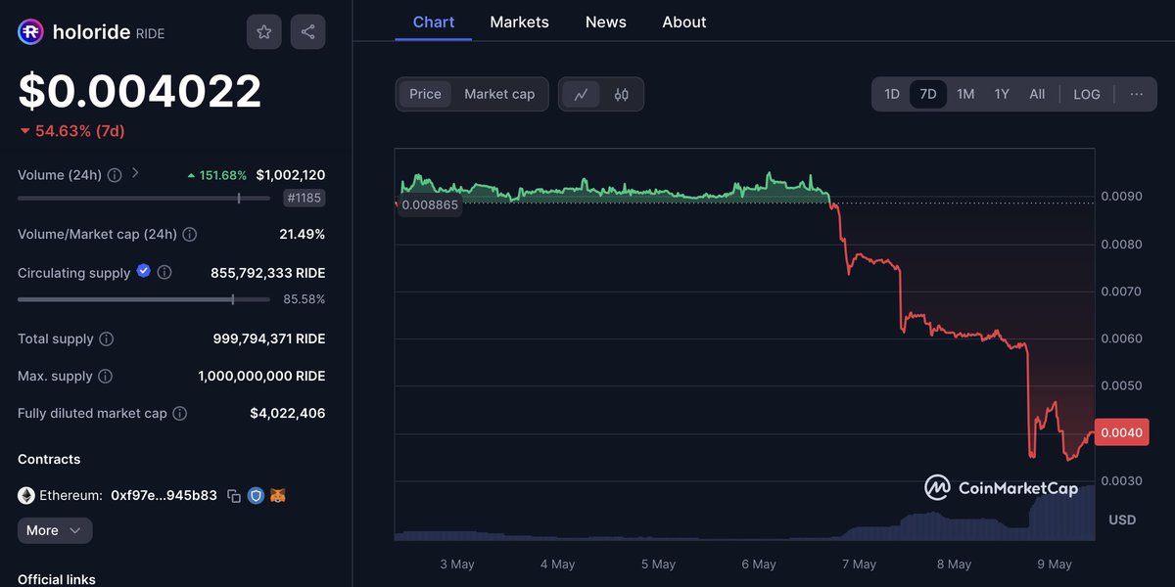
Task: Click the 0.008865 opening price label
Action: [428, 205]
